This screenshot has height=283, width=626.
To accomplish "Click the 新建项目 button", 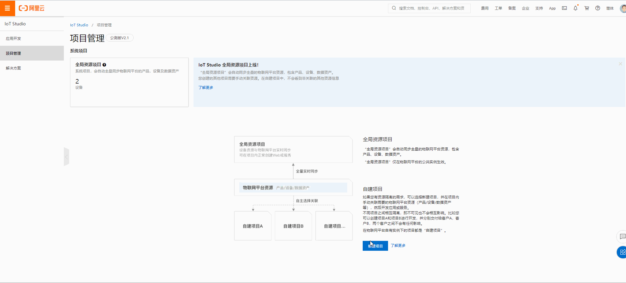I will pyautogui.click(x=375, y=246).
